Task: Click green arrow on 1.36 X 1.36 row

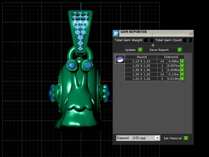Action: point(182,70)
